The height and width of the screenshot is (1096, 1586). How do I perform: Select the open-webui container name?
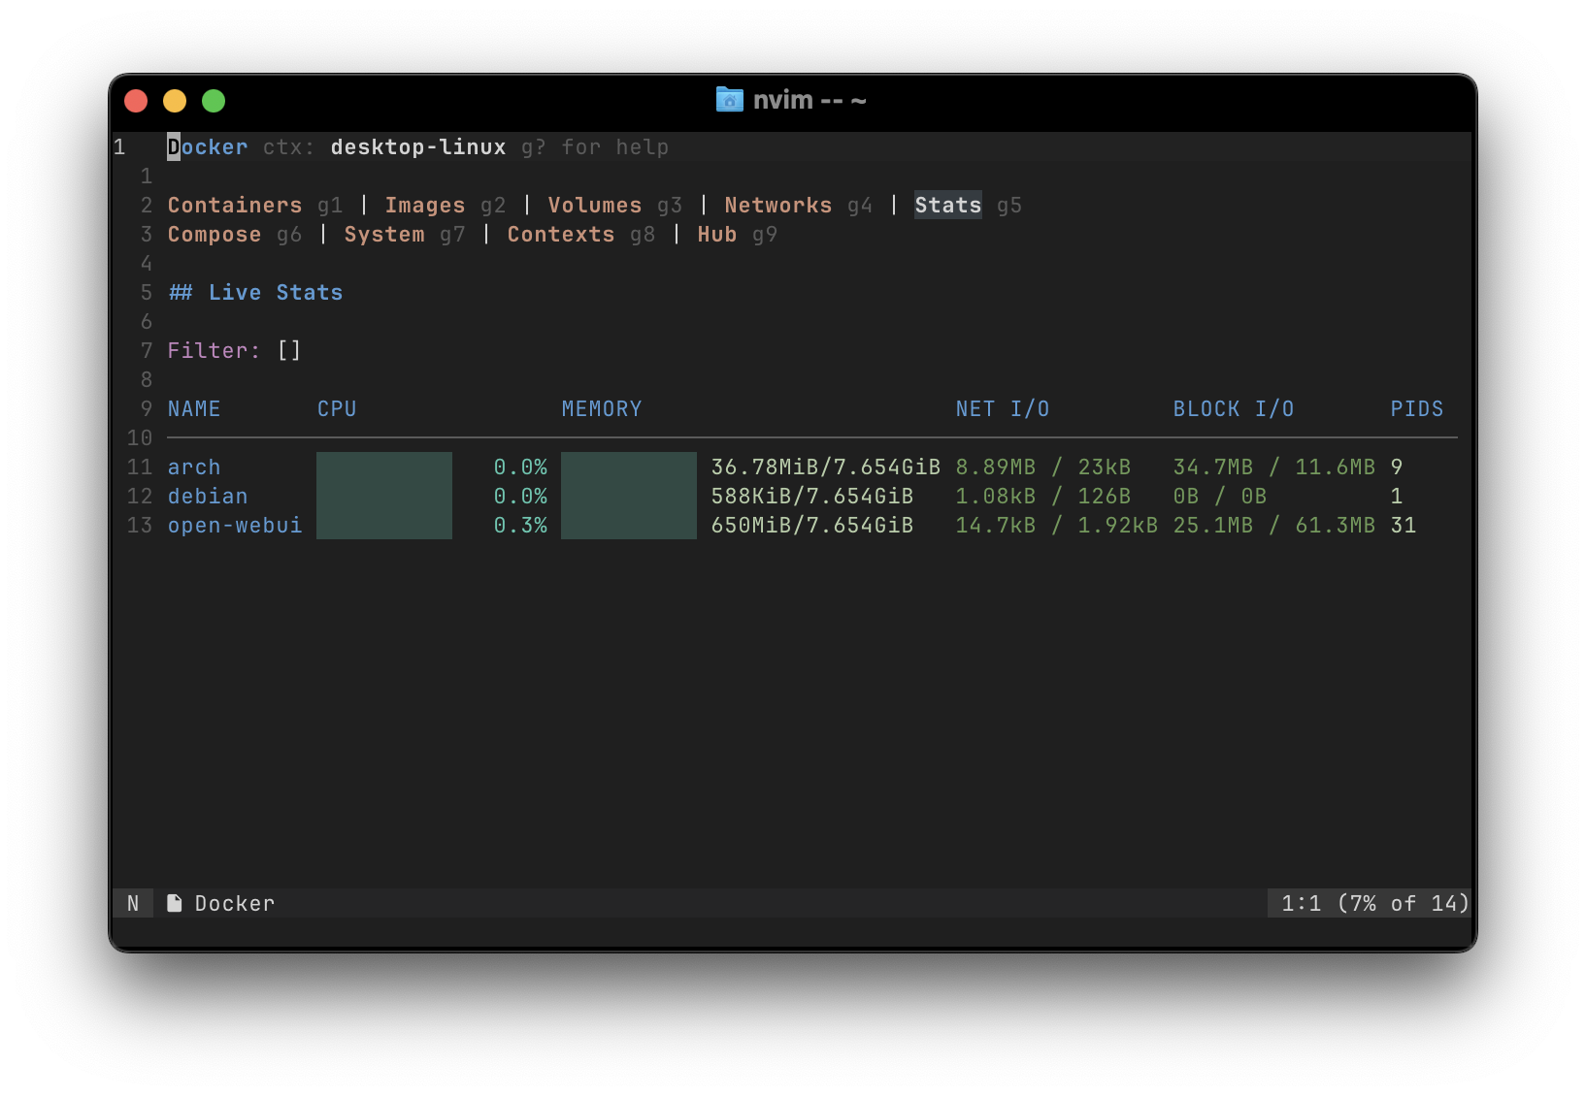pyautogui.click(x=235, y=526)
